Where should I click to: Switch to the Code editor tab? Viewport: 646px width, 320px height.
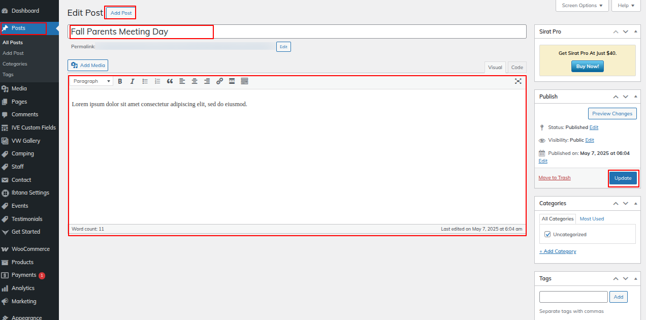517,68
